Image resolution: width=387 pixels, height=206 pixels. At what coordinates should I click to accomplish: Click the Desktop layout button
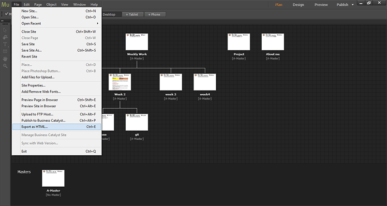[111, 15]
